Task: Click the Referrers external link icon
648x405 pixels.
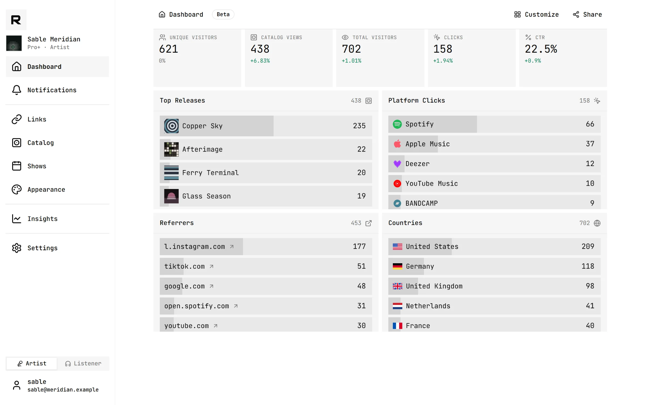Action: click(x=369, y=223)
